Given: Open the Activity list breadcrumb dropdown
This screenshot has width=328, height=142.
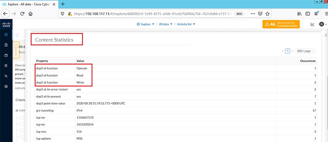Looking at the screenshot, I should [x=186, y=24].
